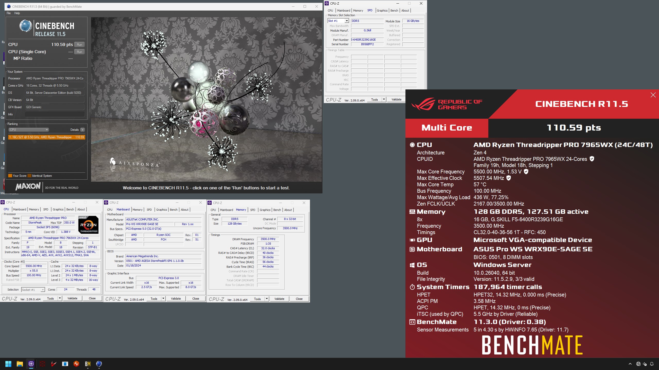Click Tools button in CPU-Z CPU window

(x=50, y=298)
